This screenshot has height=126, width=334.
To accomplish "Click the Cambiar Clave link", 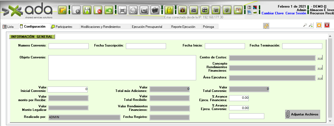I will point(273,13).
